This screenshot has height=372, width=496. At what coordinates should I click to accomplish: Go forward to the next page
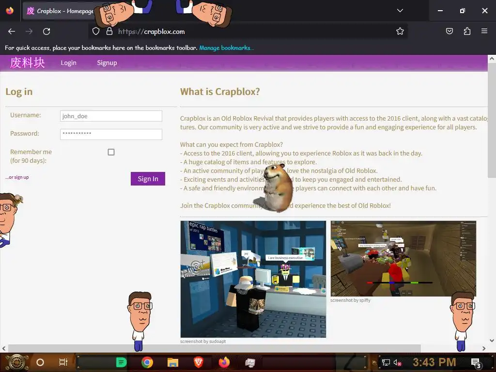(29, 31)
